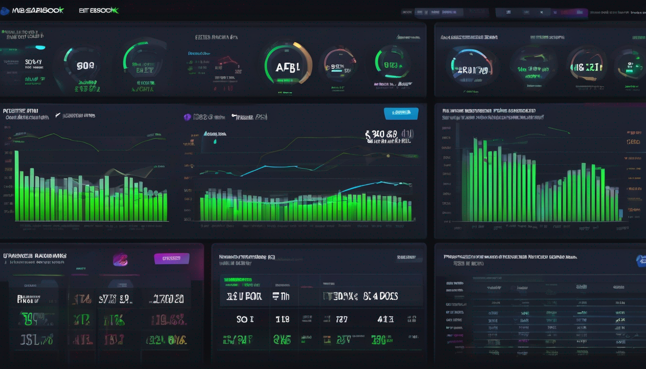Toggle the cyan pill switch in top-left panel
This screenshot has width=646, height=369.
(40, 48)
